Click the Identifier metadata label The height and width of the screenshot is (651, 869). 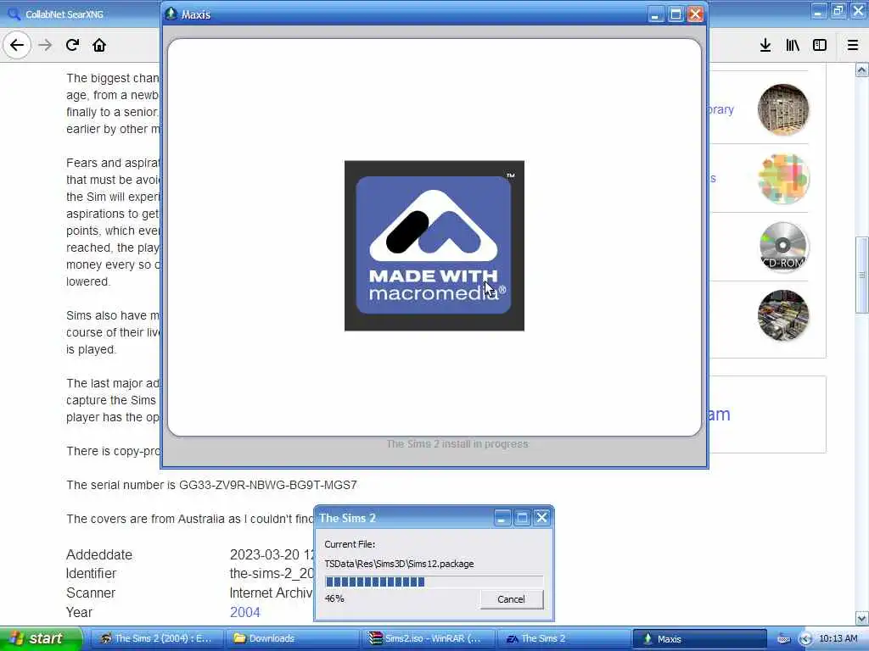tap(92, 574)
